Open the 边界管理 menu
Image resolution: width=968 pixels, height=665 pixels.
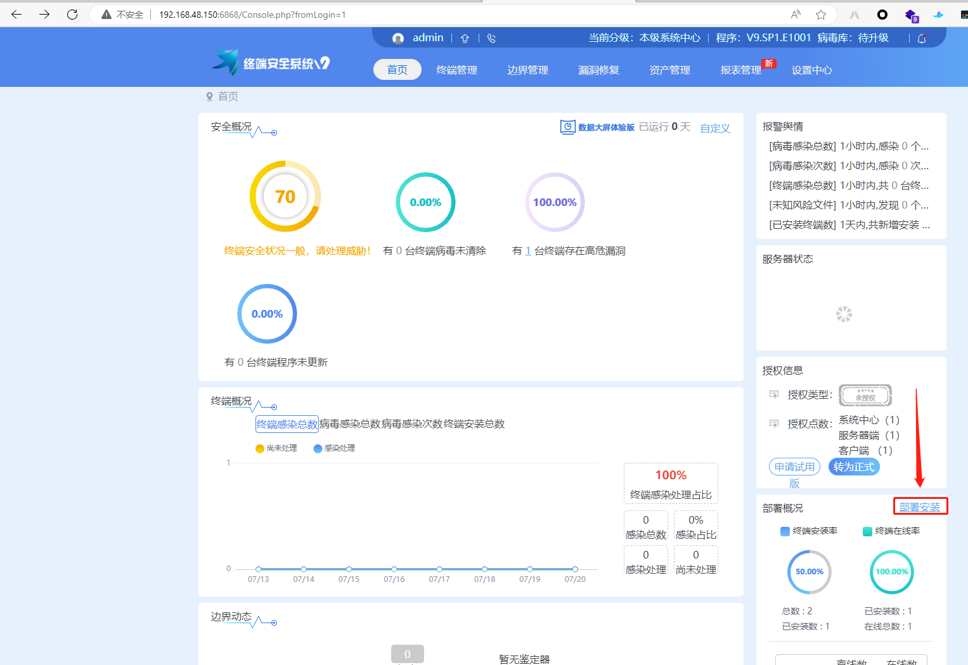528,70
